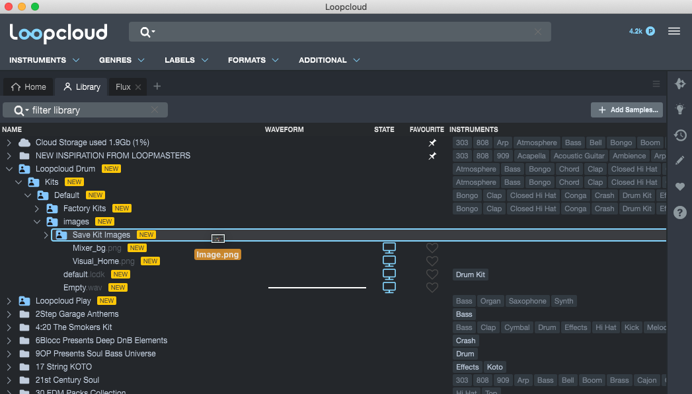This screenshot has width=692, height=394.
Task: Click the Acapella instrument tag
Action: 531,156
